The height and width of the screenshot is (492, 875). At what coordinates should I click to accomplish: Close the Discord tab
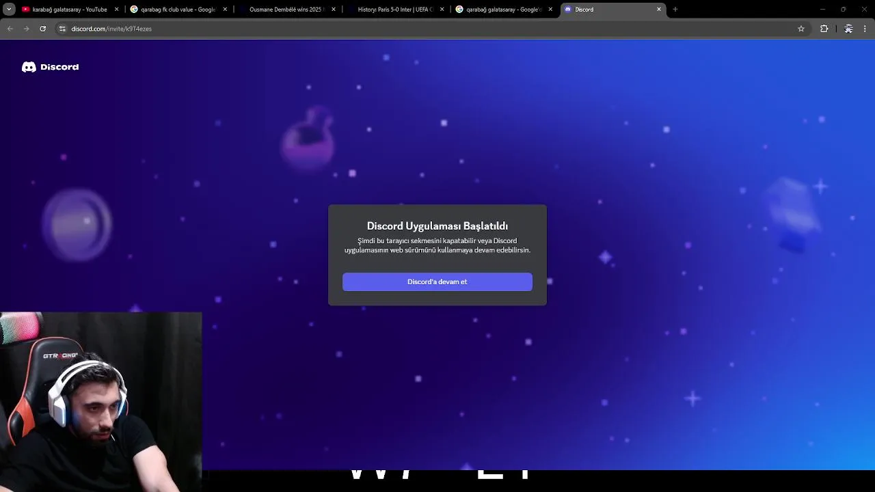(x=659, y=10)
